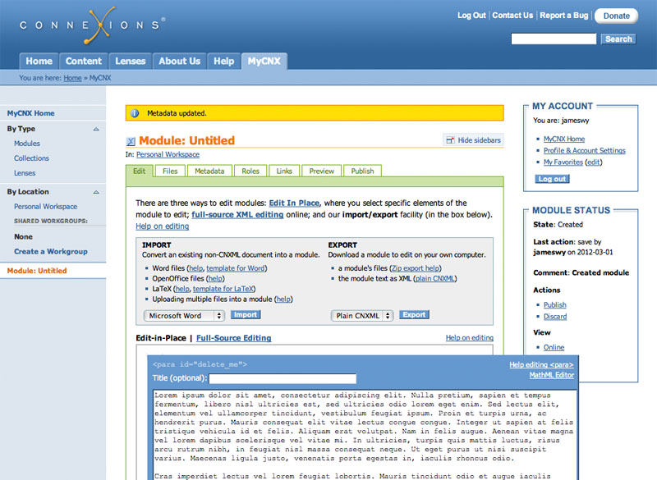Screen dimensions: 657x480
Task: Hide the sidebars
Action: 473,140
